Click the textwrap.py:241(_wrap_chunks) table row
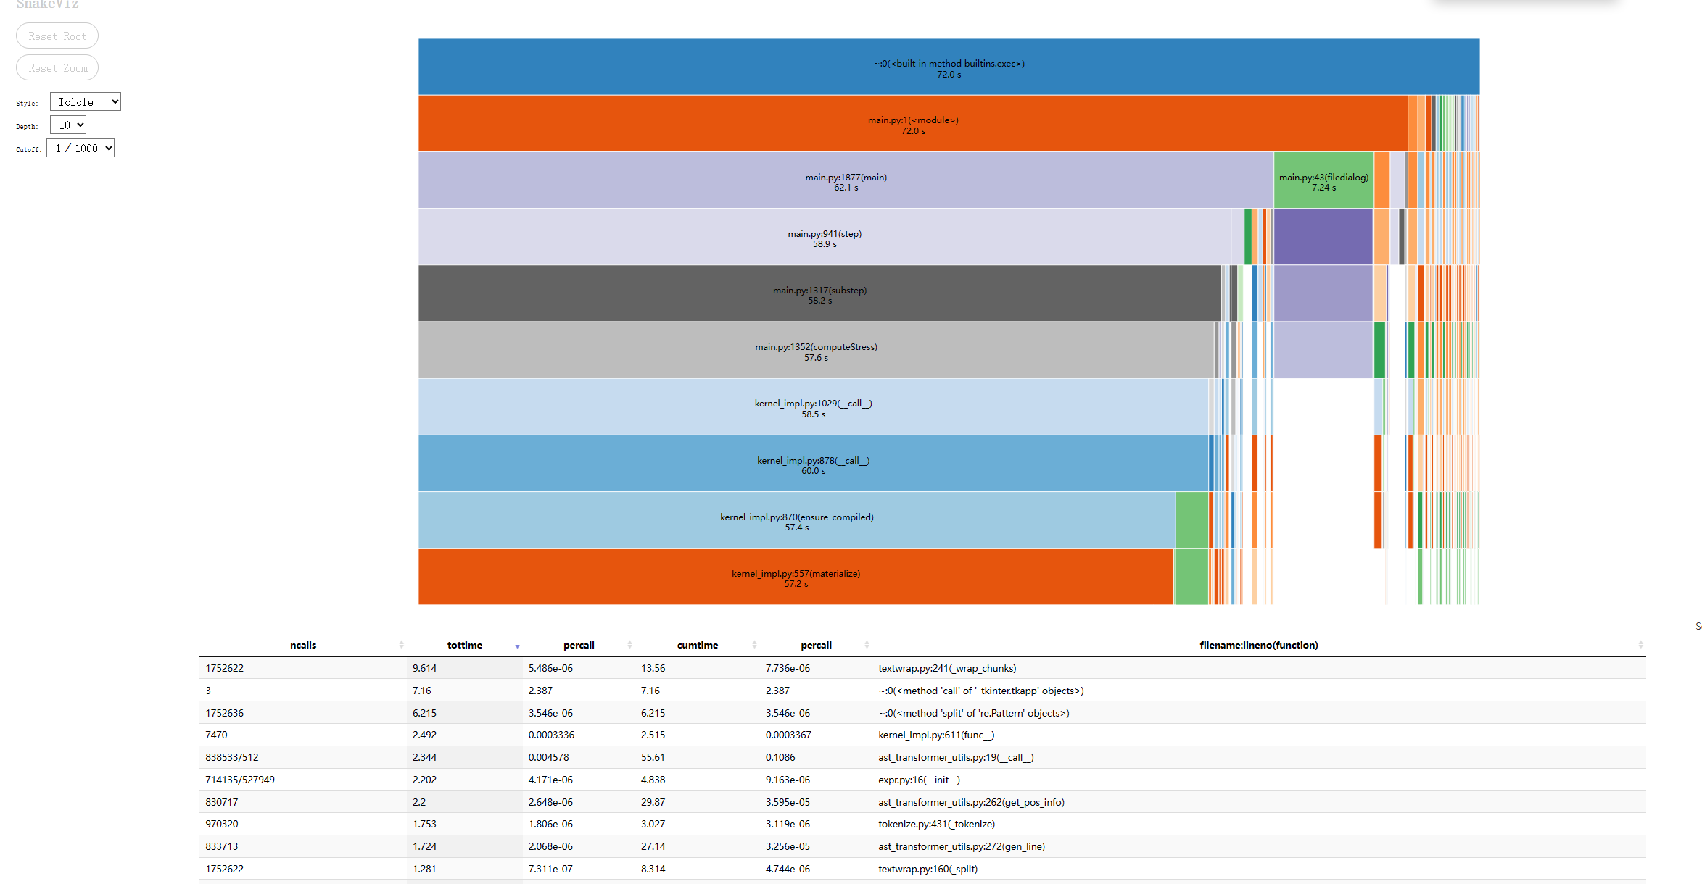The image size is (1702, 884). tap(947, 668)
